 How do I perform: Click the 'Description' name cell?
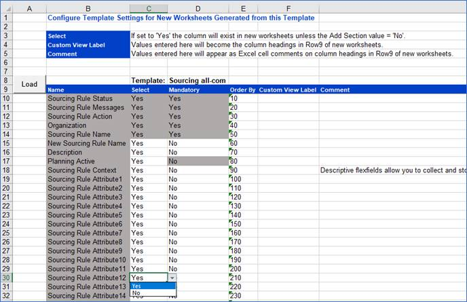[88, 152]
